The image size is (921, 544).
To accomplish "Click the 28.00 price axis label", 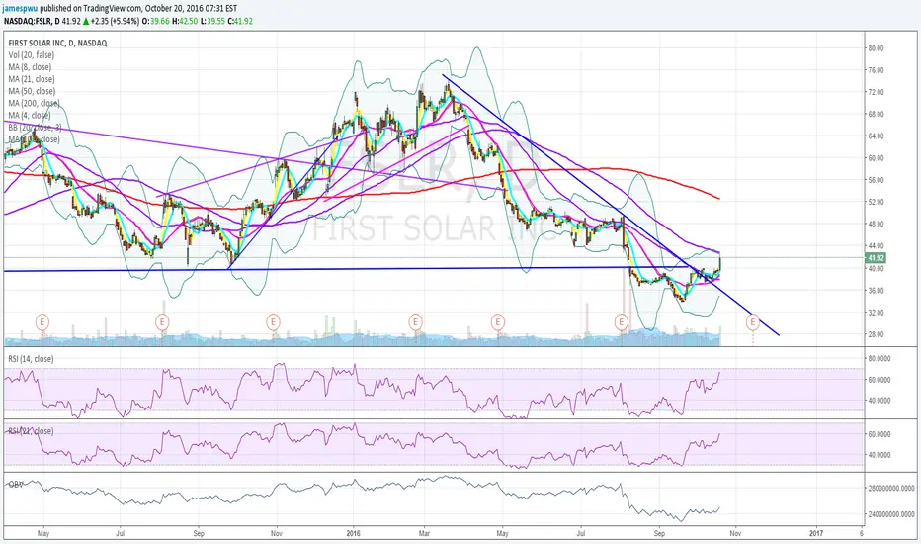I will pyautogui.click(x=876, y=334).
